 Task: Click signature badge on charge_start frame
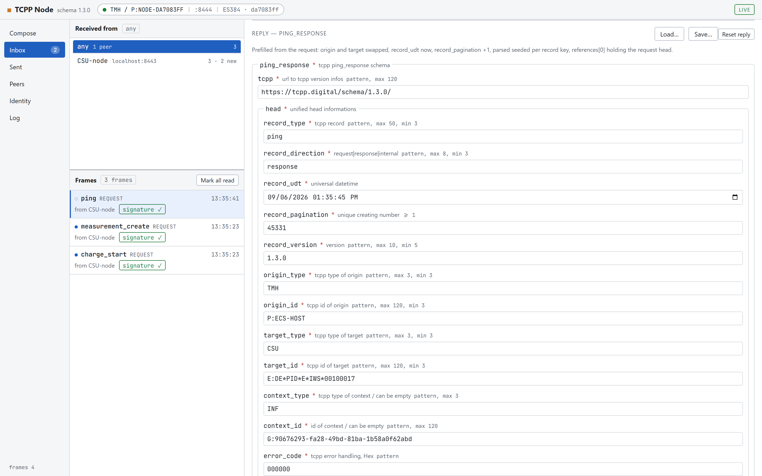pos(142,266)
